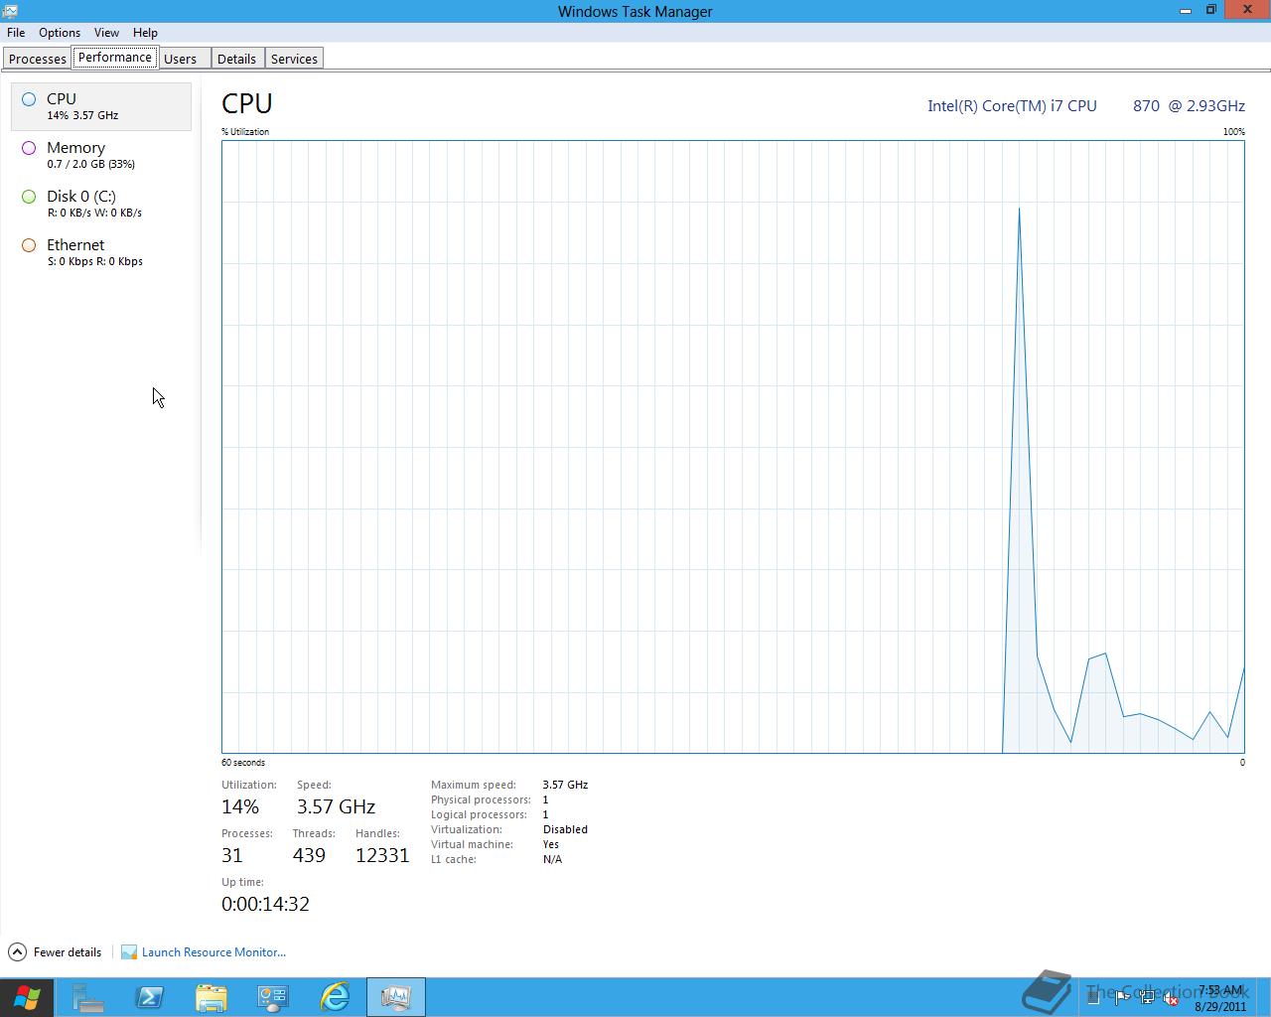The height and width of the screenshot is (1017, 1271).
Task: Click the processes count 31
Action: coord(232,855)
